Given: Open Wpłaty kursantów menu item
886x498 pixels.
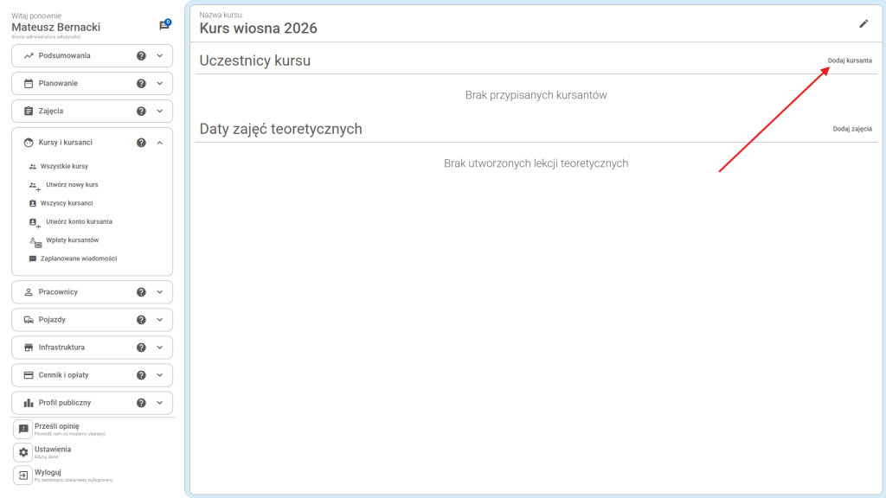Looking at the screenshot, I should pyautogui.click(x=72, y=240).
